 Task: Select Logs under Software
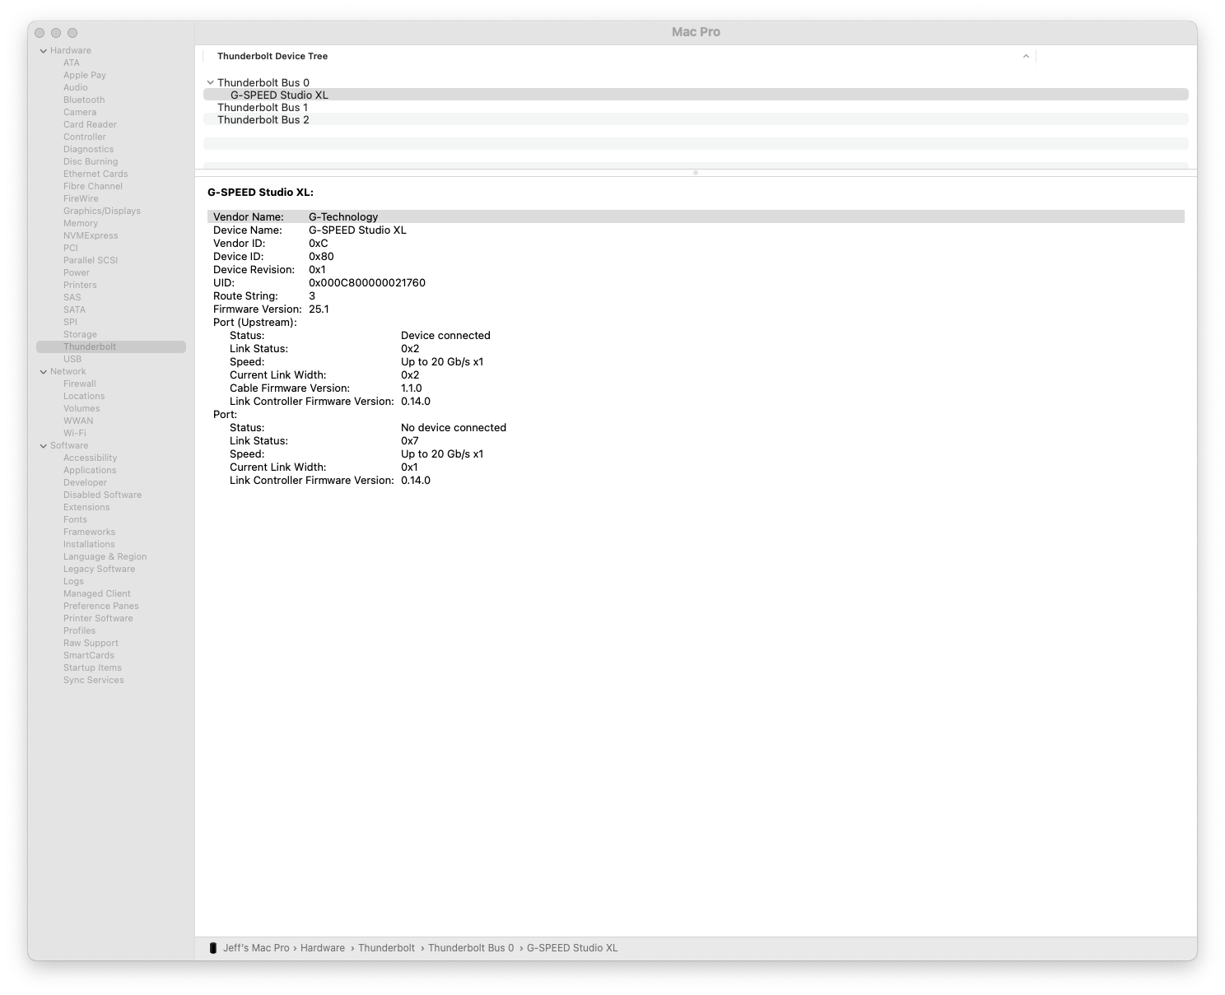pyautogui.click(x=73, y=581)
